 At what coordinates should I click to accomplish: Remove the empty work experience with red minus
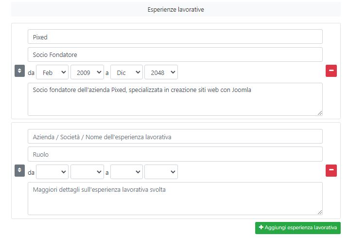click(331, 170)
